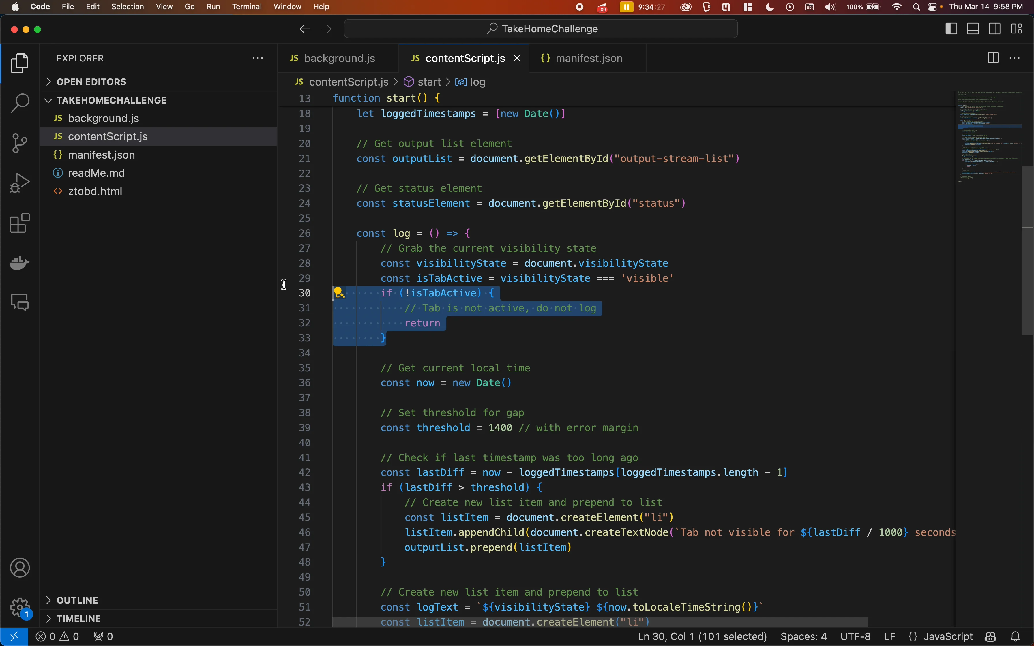Viewport: 1034px width, 646px height.
Task: Open the volume menu bar icon
Action: tap(830, 7)
